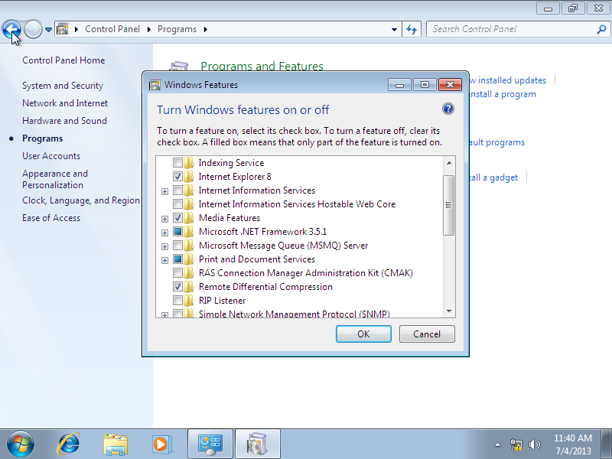The width and height of the screenshot is (612, 459).
Task: Enable the Indexing Service feature
Action: tap(178, 162)
